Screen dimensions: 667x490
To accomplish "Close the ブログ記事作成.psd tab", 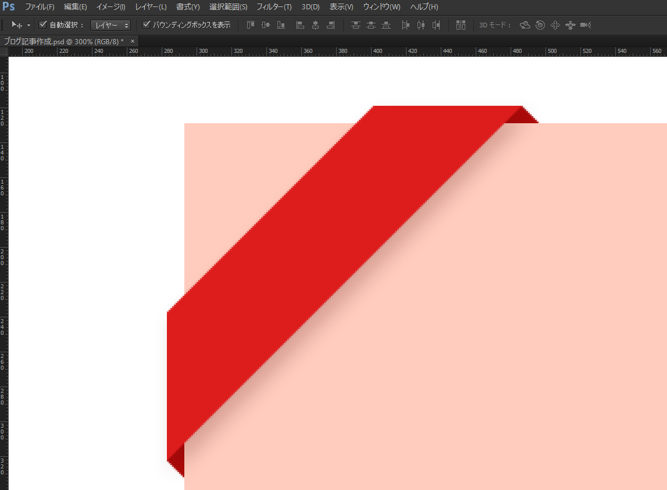I will click(x=132, y=41).
